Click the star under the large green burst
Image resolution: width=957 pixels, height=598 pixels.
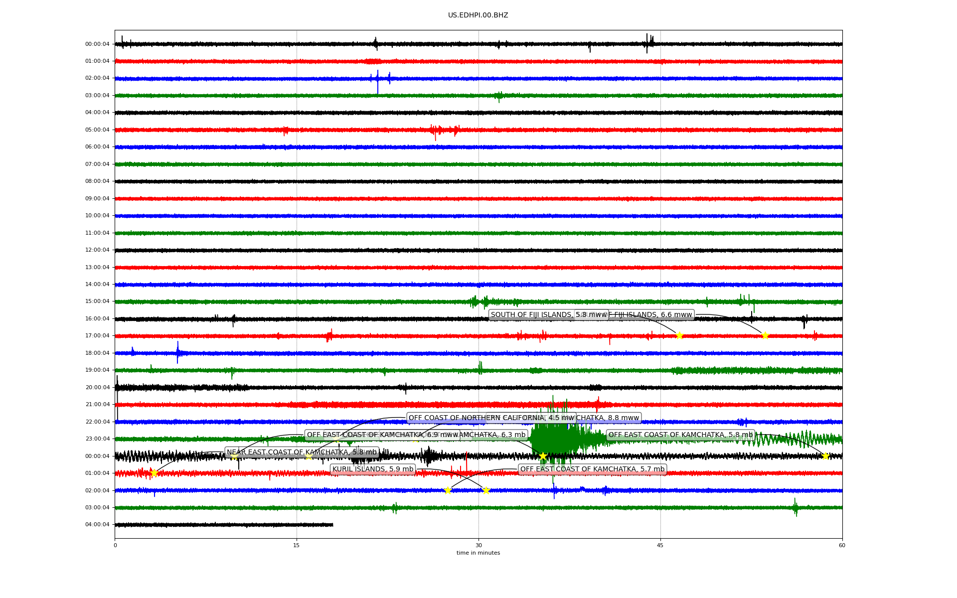[x=543, y=456]
